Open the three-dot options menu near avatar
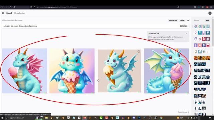214x120 pixels. click(x=206, y=13)
